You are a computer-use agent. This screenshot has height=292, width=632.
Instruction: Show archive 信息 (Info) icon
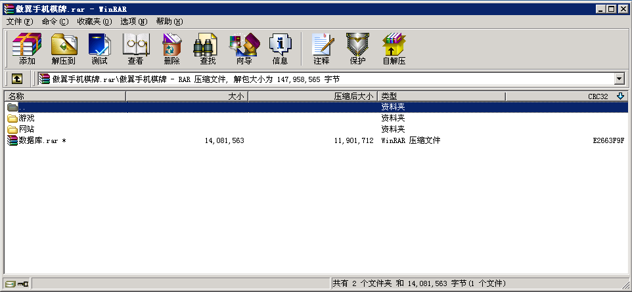coord(280,49)
